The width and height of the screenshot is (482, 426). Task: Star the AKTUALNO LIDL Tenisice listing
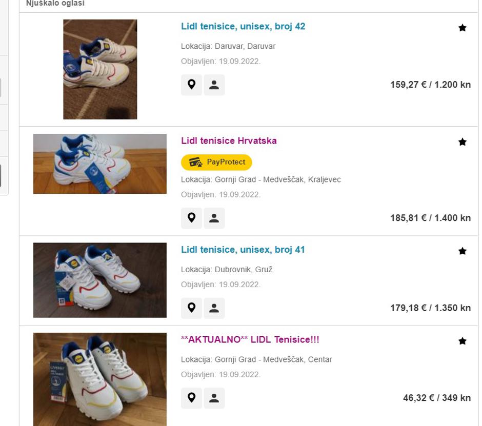462,341
